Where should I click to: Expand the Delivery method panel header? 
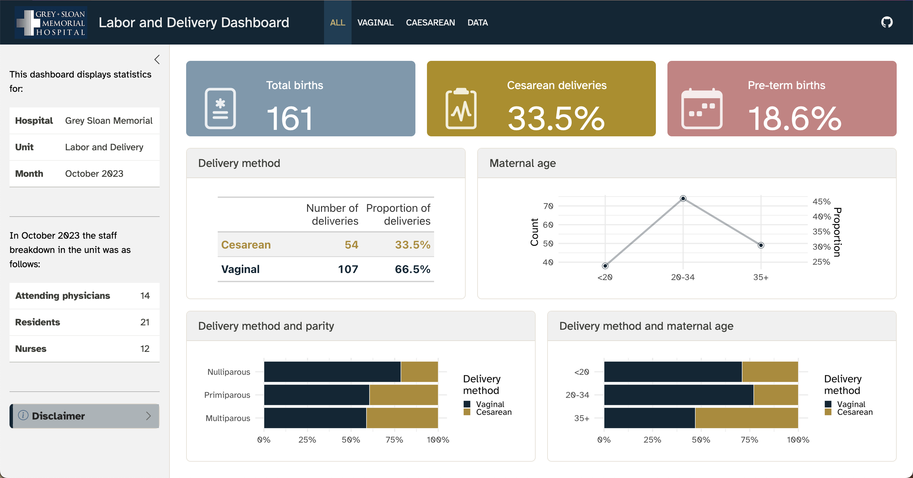(x=239, y=163)
